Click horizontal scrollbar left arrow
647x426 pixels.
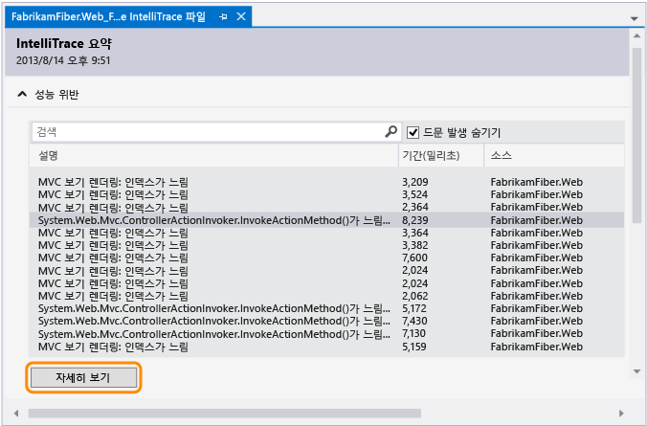tap(16, 414)
